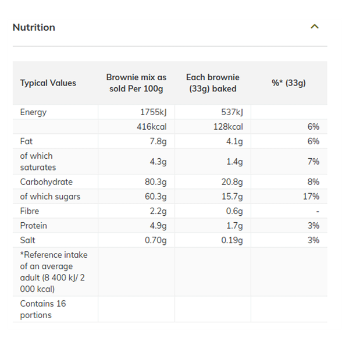Click the Fat row label
The width and height of the screenshot is (349, 349).
click(x=26, y=141)
